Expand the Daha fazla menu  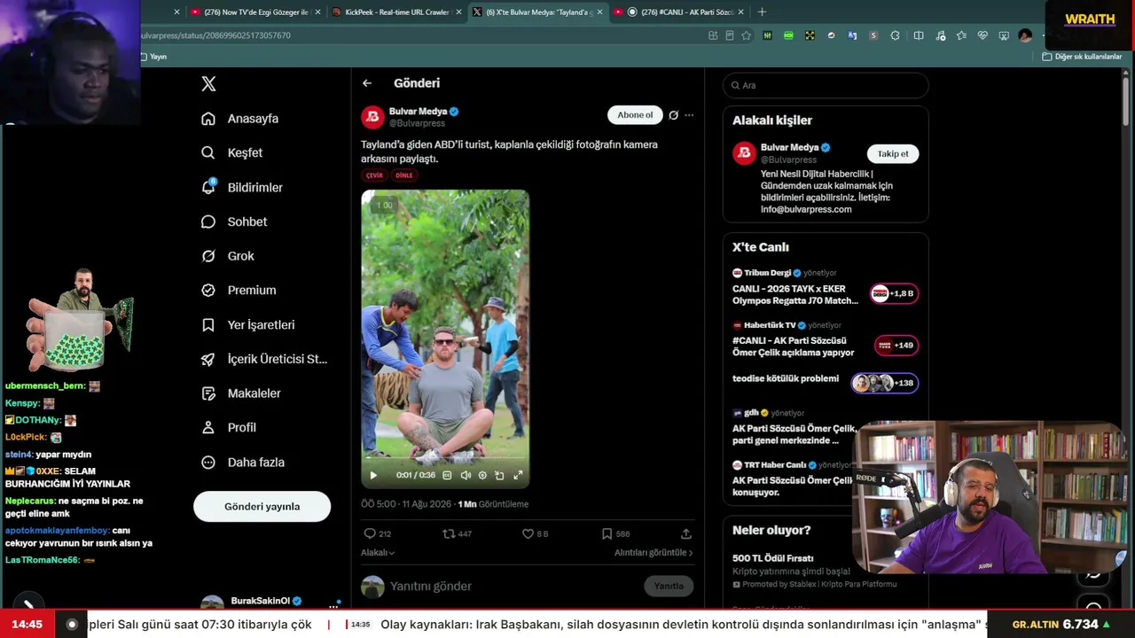[242, 462]
